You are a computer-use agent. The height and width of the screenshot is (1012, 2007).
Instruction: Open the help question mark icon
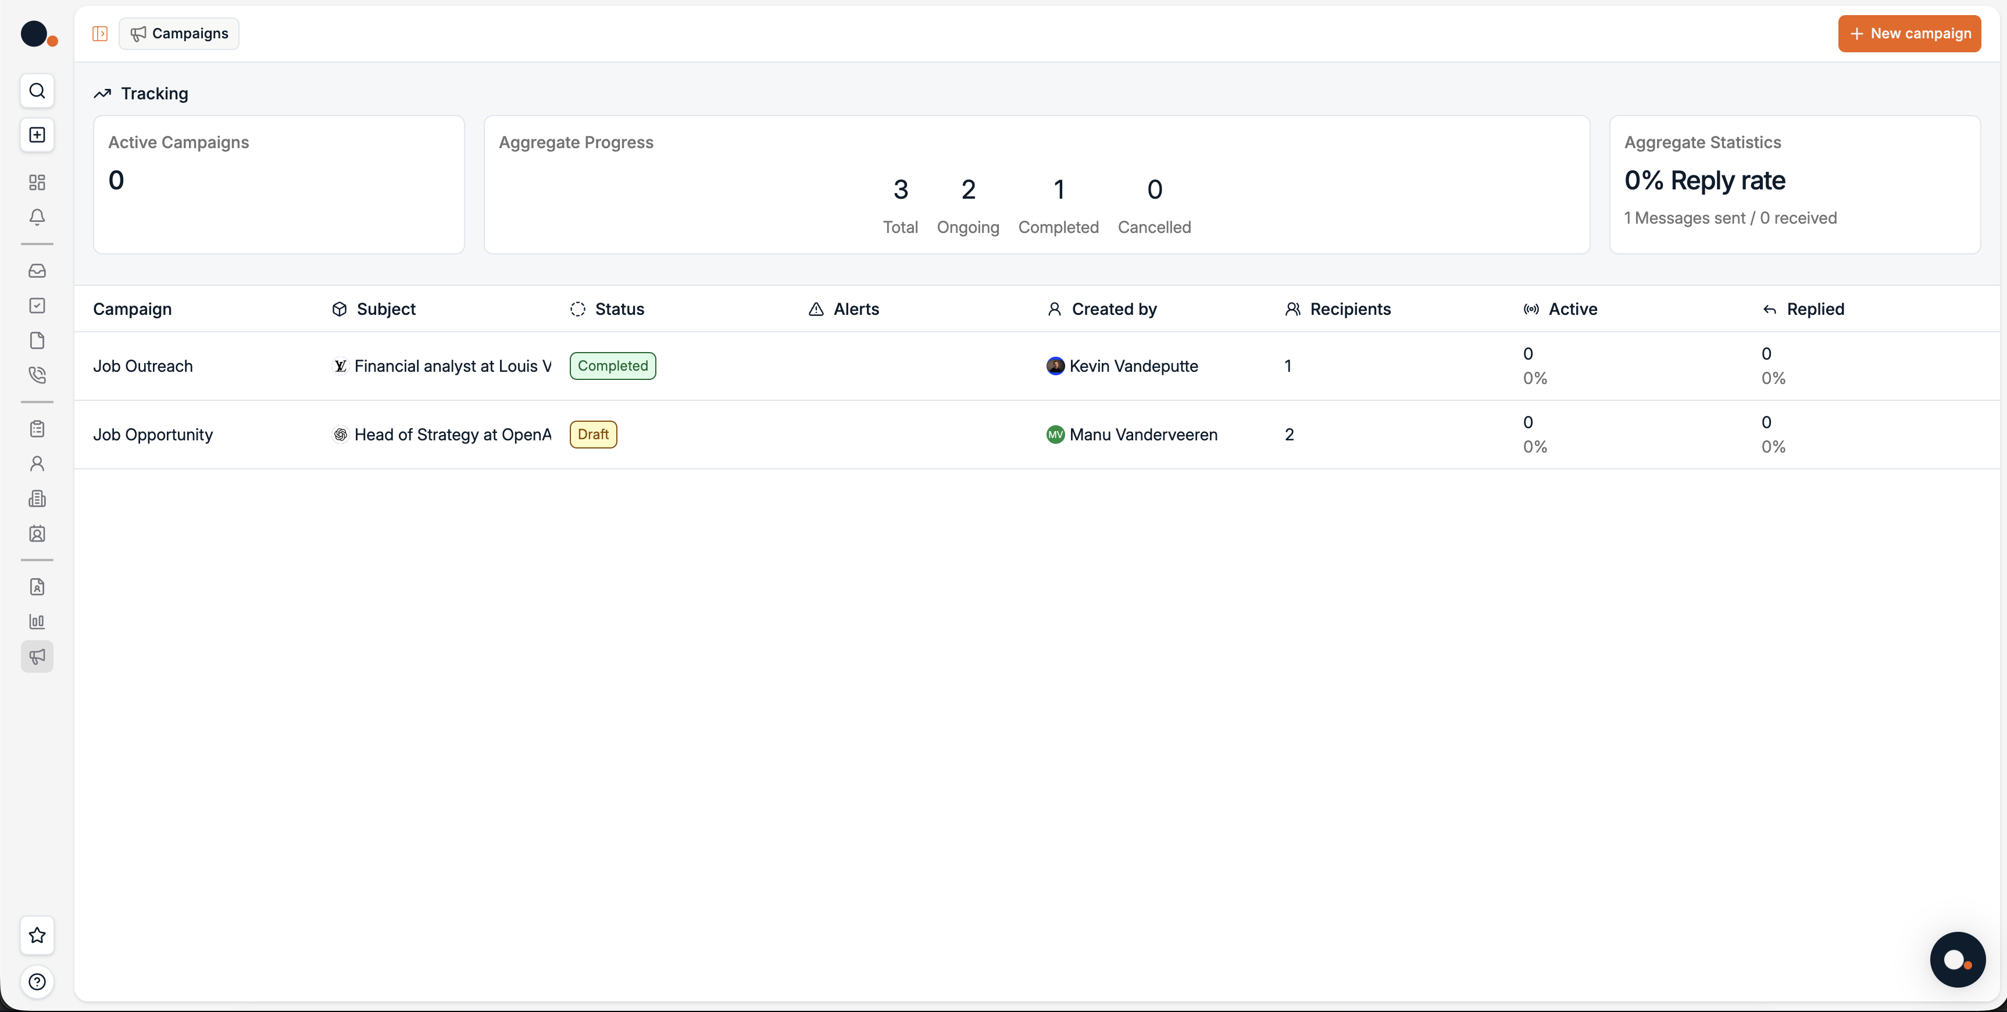click(x=37, y=982)
